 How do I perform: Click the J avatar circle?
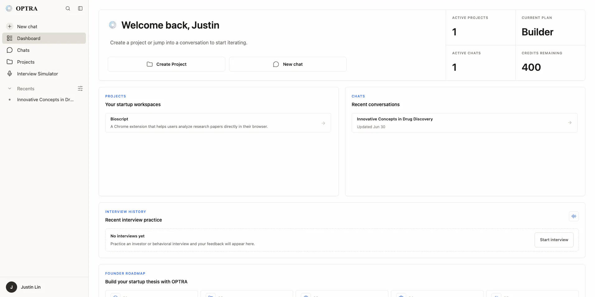click(x=12, y=287)
